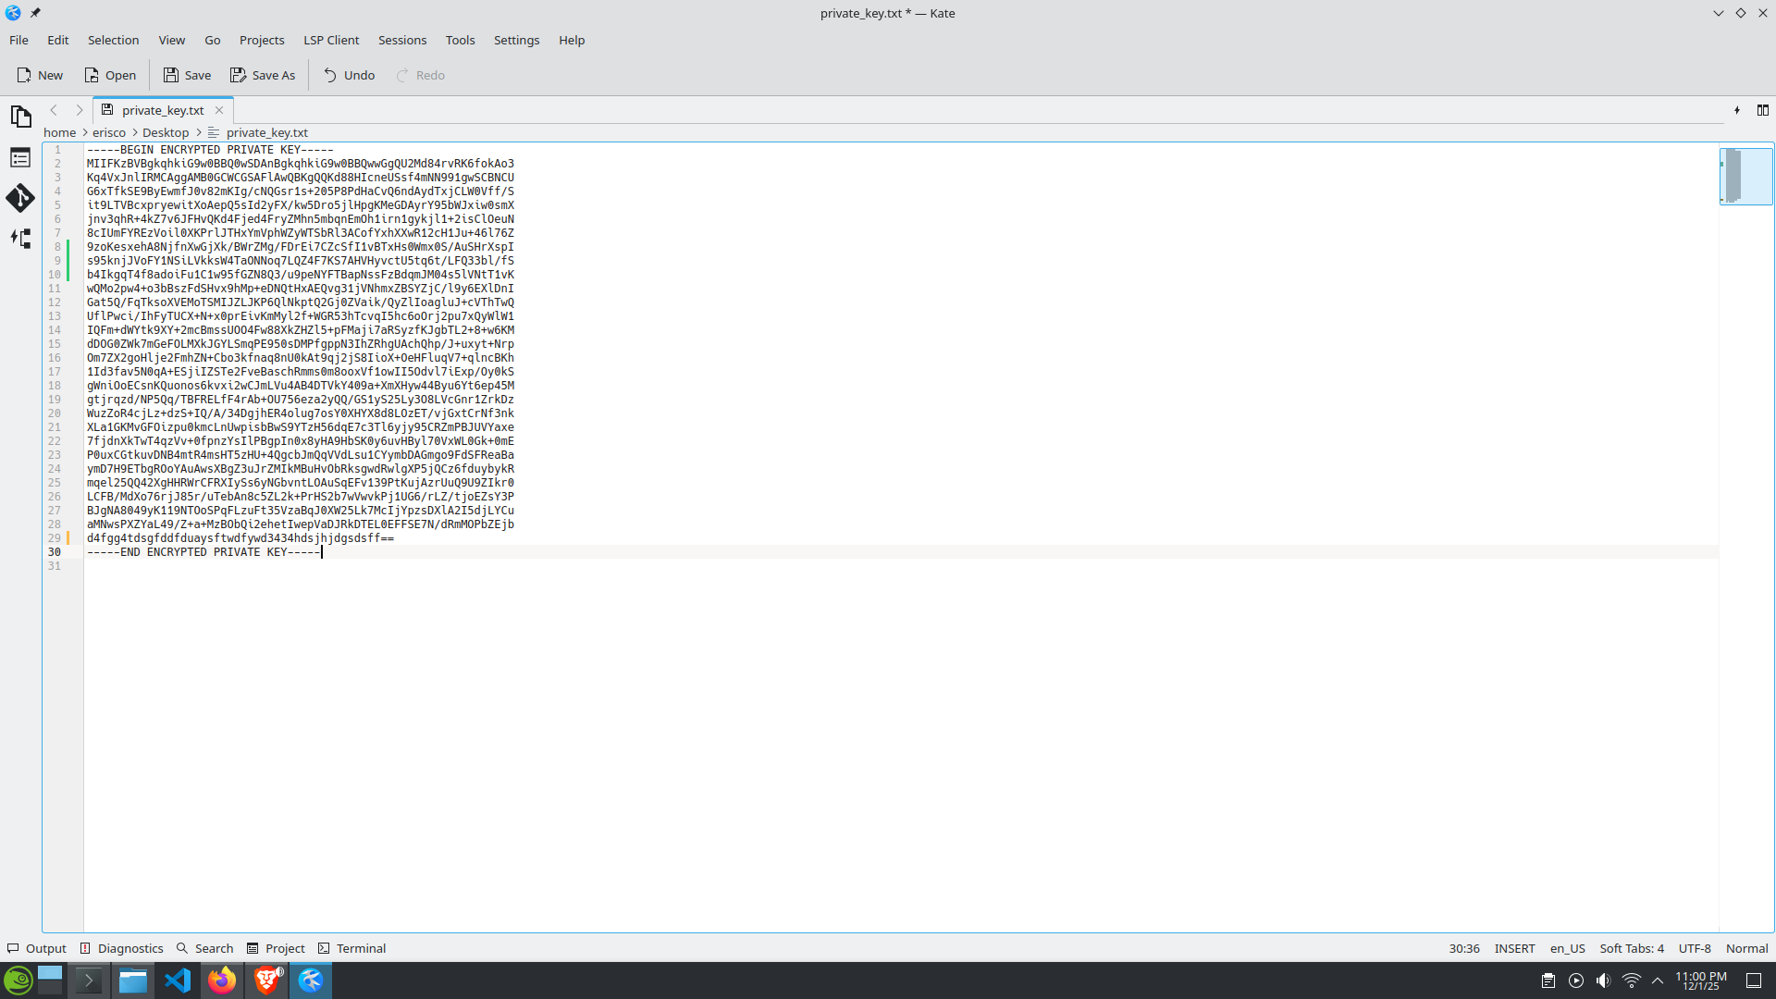Viewport: 1776px width, 999px height.
Task: Click the Desktop breadcrumb link
Action: [166, 132]
